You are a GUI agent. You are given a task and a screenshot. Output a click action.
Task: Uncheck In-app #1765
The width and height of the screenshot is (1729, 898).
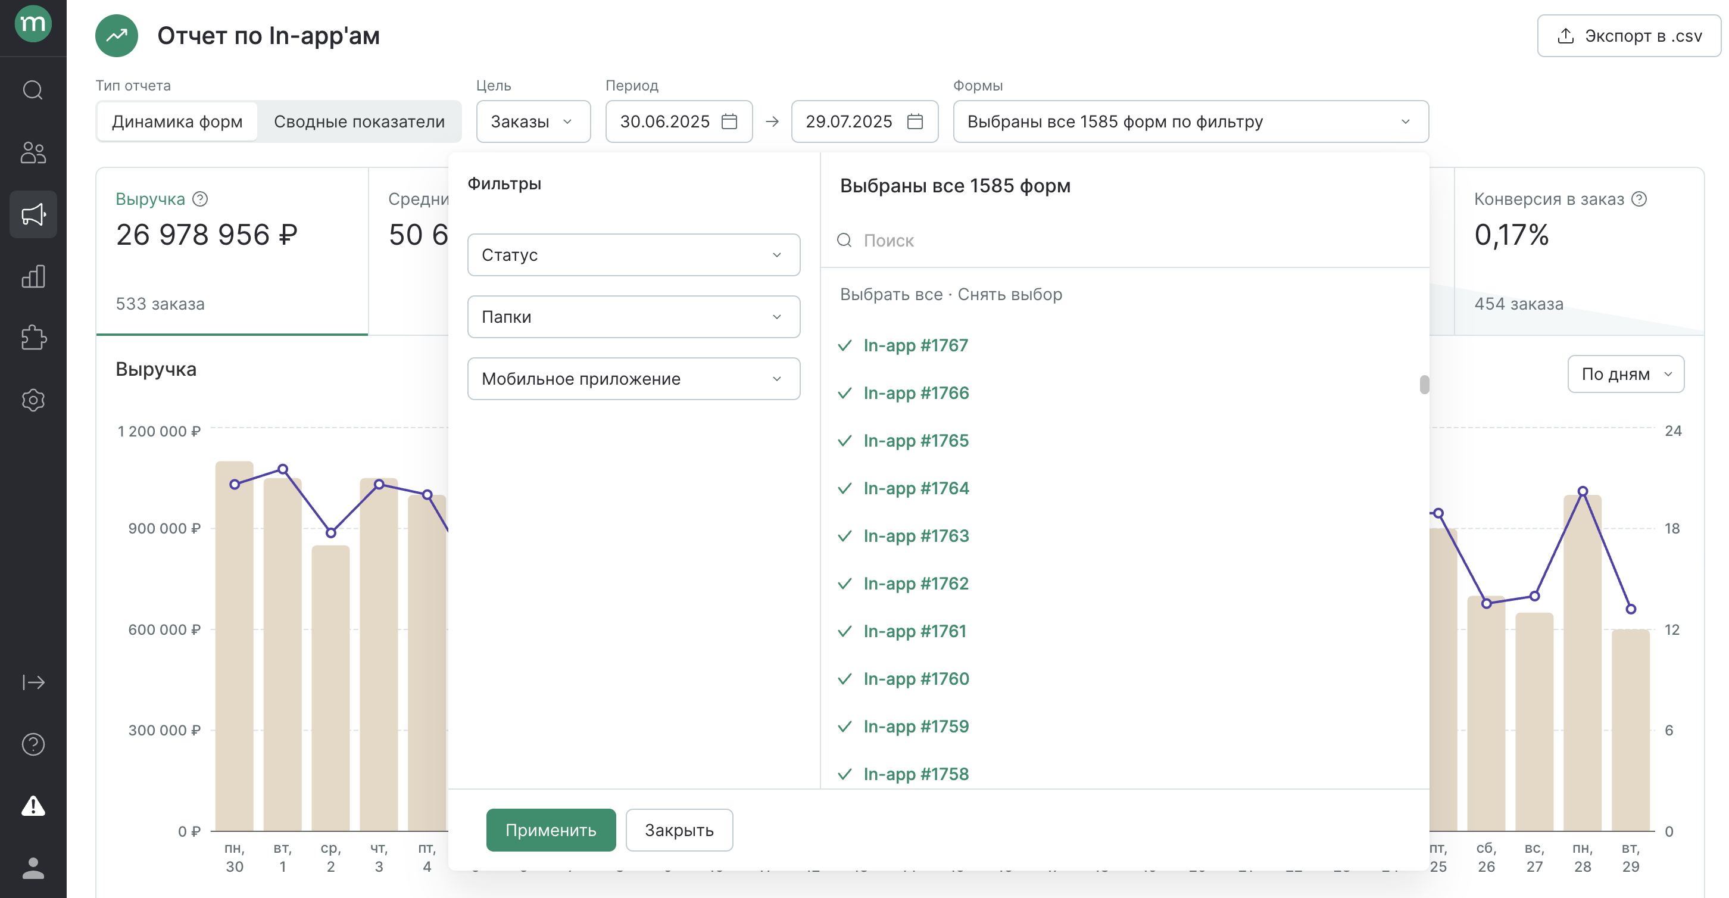903,441
